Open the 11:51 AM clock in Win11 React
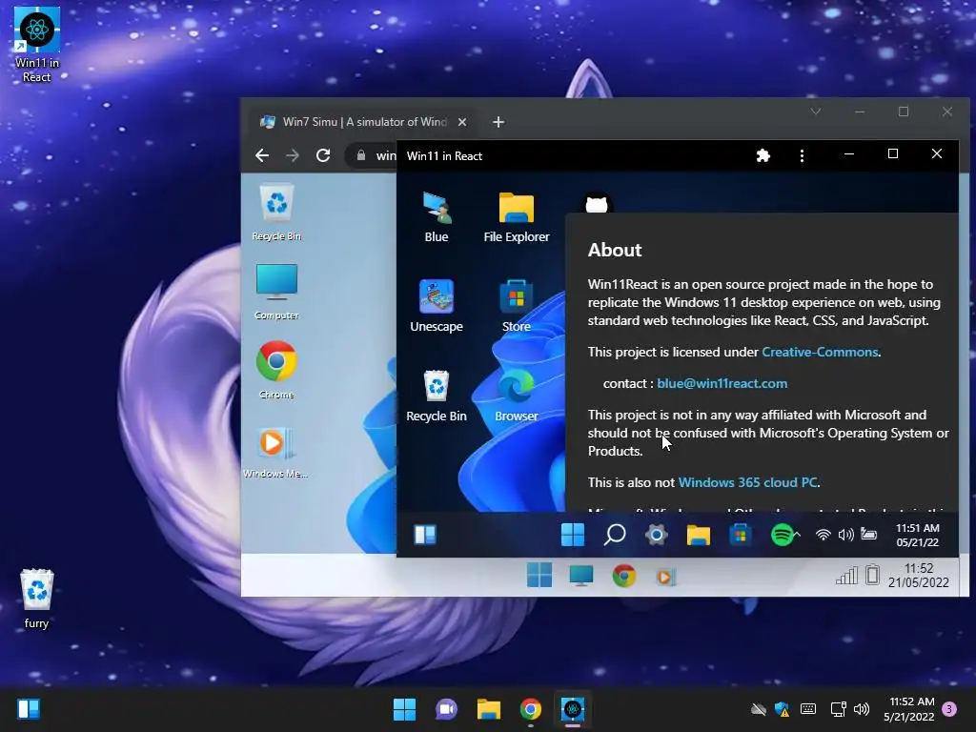Image resolution: width=976 pixels, height=732 pixels. 918,536
